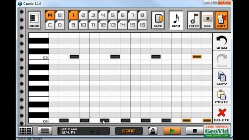Open the main menu hamburger button
The width and height of the screenshot is (249, 140).
(45, 131)
